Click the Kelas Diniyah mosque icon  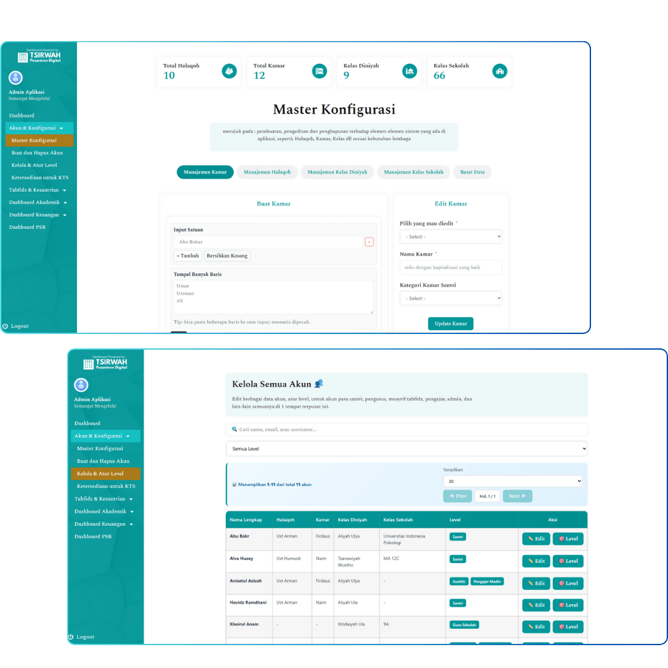click(410, 71)
